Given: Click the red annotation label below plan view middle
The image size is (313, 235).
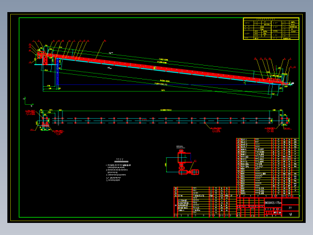Looking at the screenshot, I should coord(216,130).
